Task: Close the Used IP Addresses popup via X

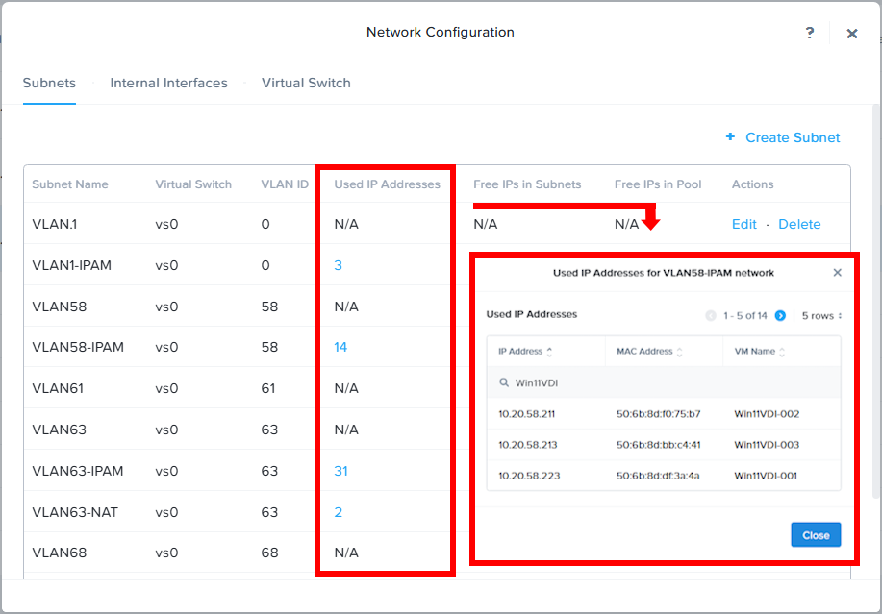Action: pyautogui.click(x=837, y=273)
